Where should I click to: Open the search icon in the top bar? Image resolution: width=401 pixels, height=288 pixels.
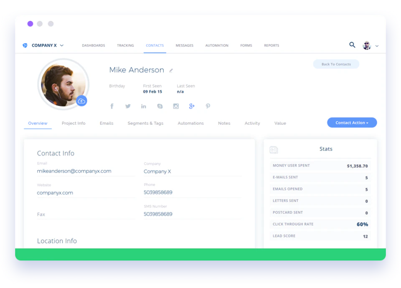352,45
